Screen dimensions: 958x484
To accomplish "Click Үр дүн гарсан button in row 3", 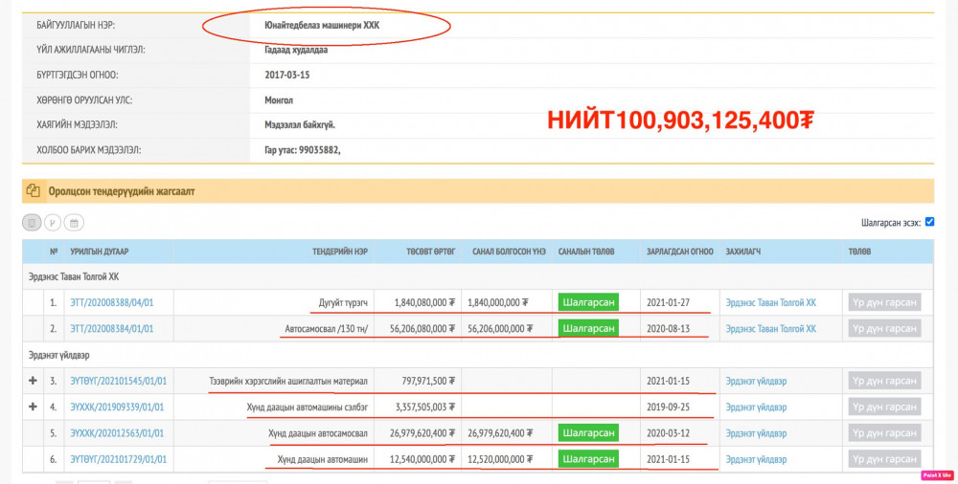I will tap(884, 381).
